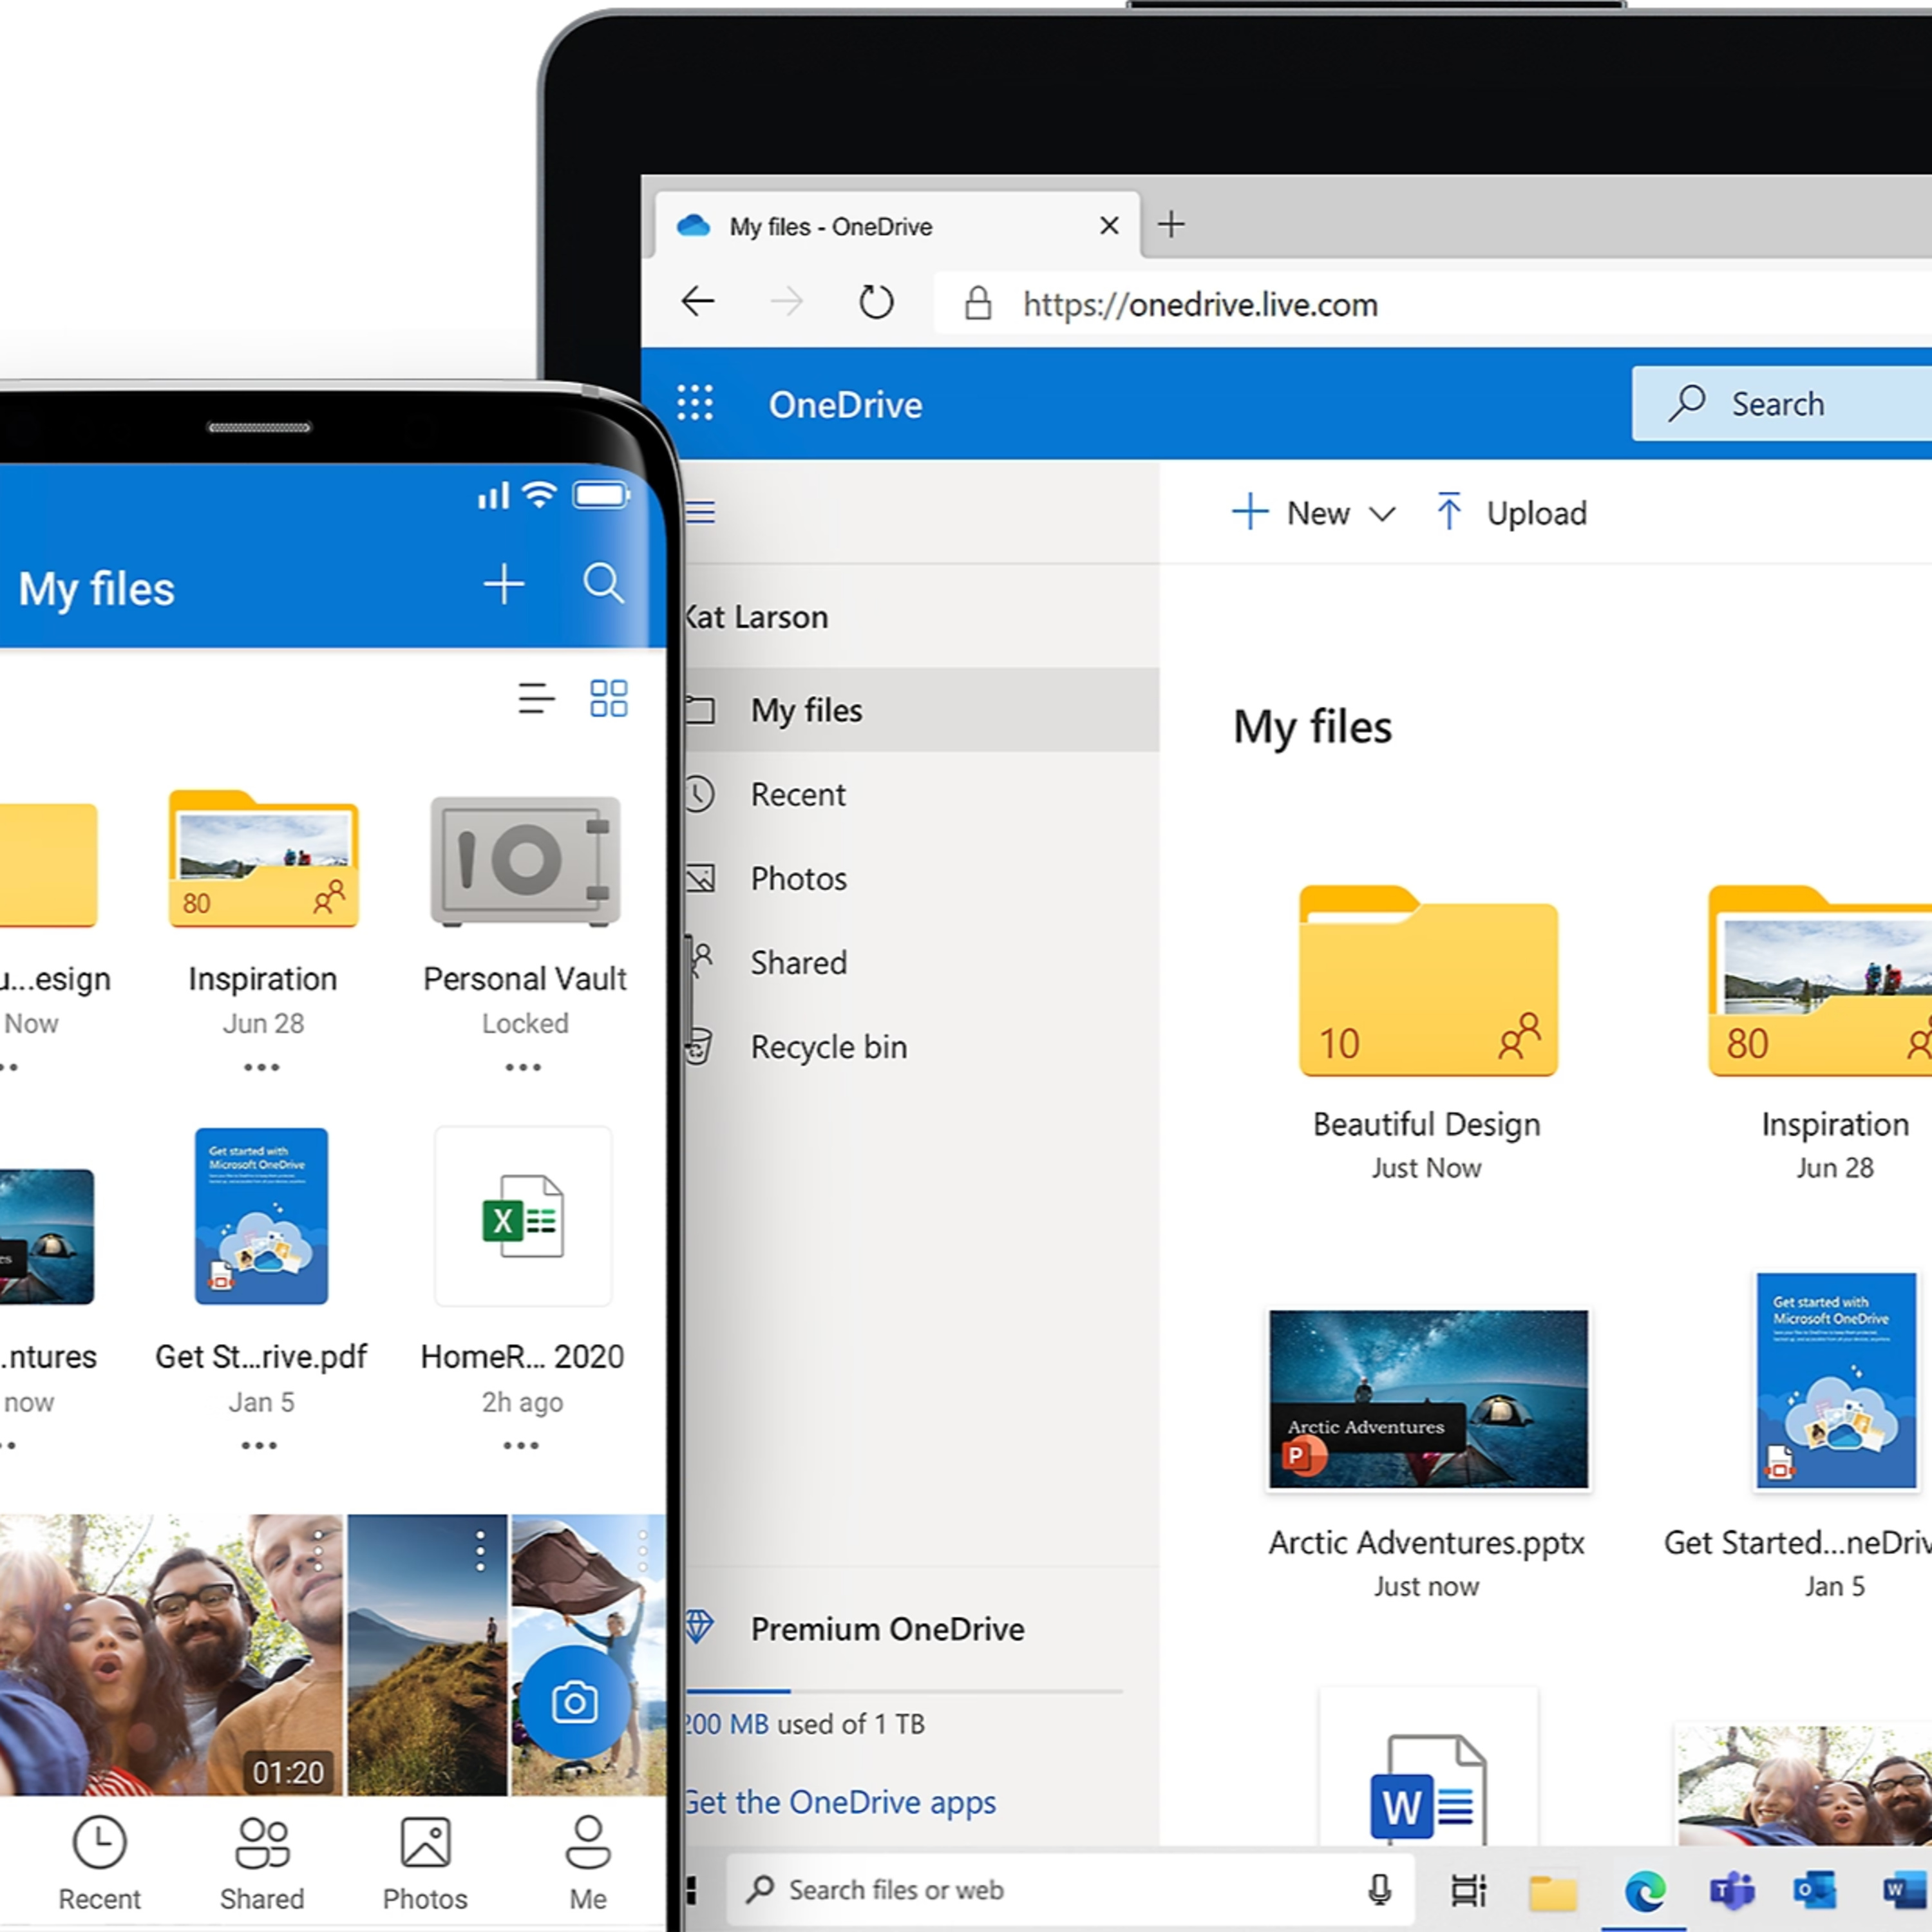Open more options under Personal Vault
1932x1932 pixels.
pos(523,1067)
